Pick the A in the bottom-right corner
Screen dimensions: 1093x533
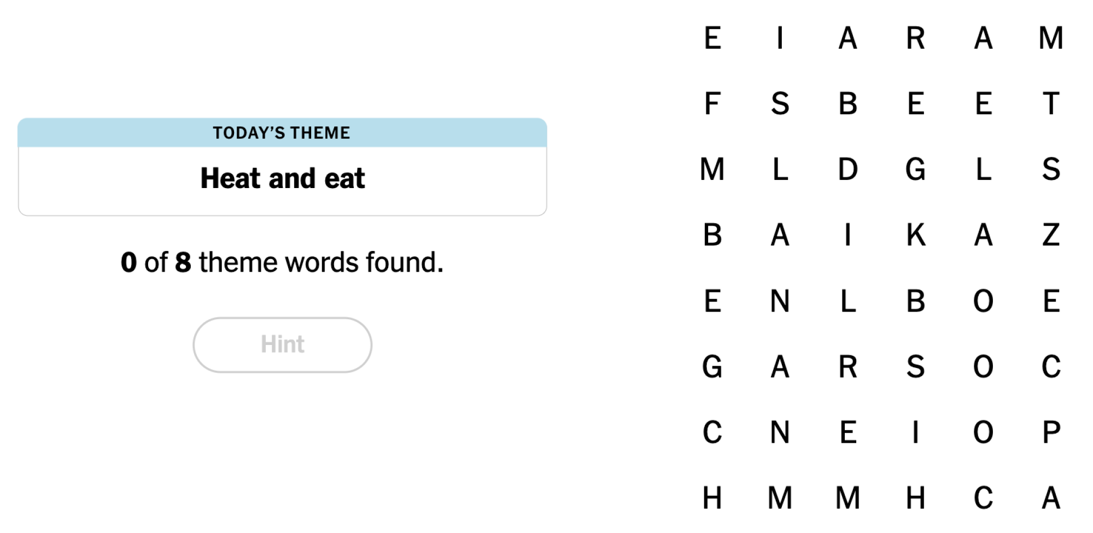(1051, 497)
